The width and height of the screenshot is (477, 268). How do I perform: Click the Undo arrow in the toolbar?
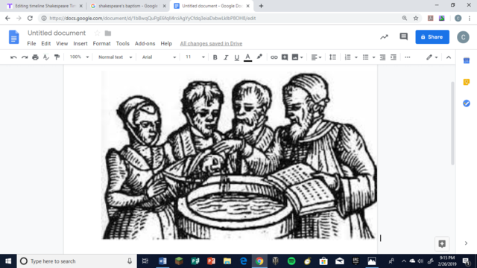point(13,57)
